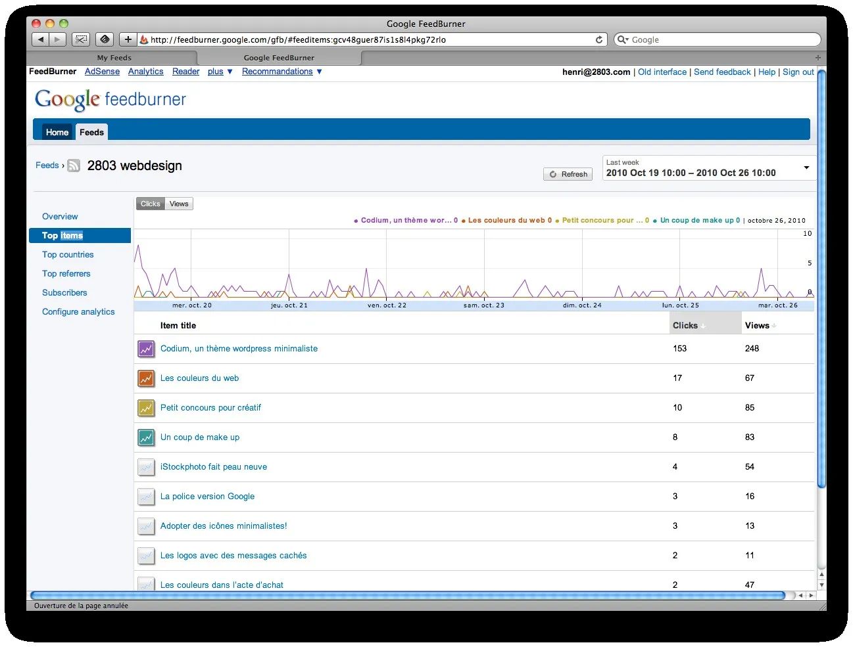Enable chart icon for Adopter des icônes minimalistes
Image resolution: width=853 pixels, height=647 pixels.
click(x=146, y=526)
